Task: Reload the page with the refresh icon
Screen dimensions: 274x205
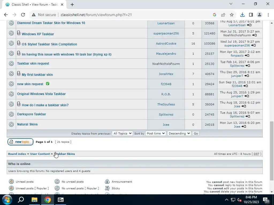Action: coord(23,15)
